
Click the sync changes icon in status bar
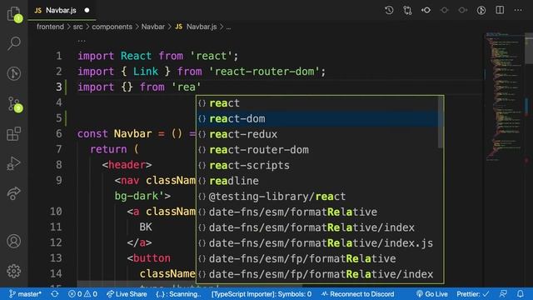[x=55, y=294]
